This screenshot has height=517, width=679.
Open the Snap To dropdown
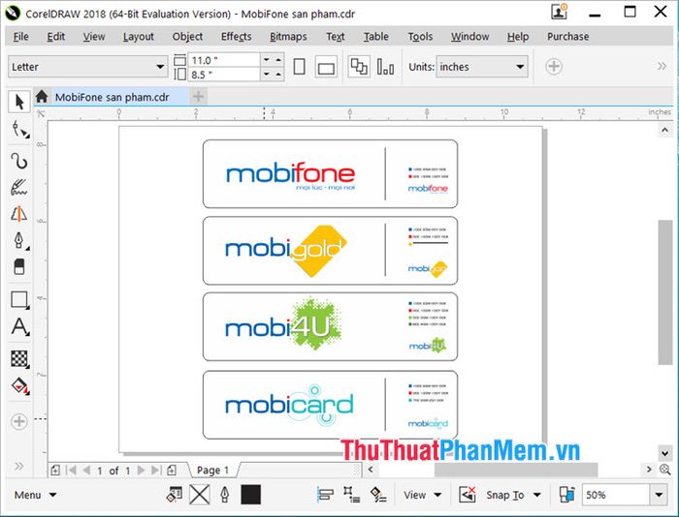tap(513, 495)
